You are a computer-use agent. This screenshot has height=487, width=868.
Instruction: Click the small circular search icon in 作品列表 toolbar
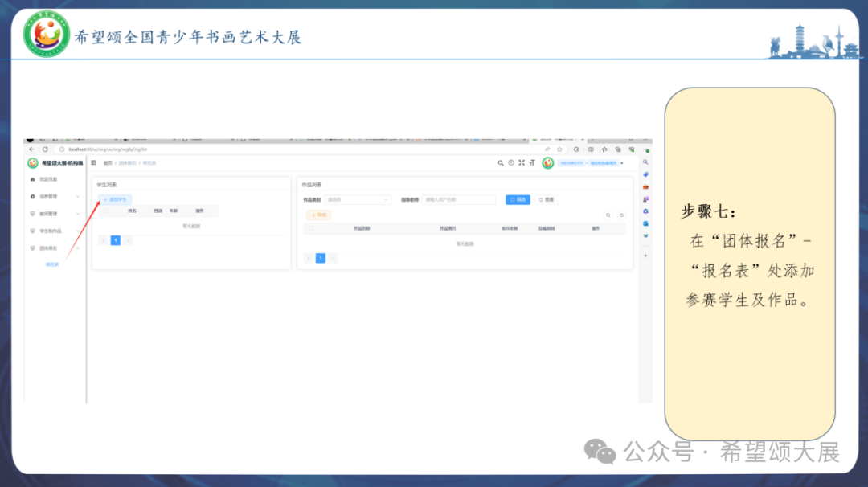pyautogui.click(x=608, y=215)
